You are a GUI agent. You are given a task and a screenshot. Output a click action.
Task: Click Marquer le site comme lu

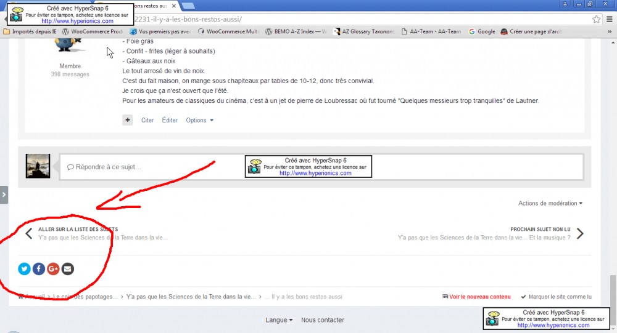click(x=556, y=297)
